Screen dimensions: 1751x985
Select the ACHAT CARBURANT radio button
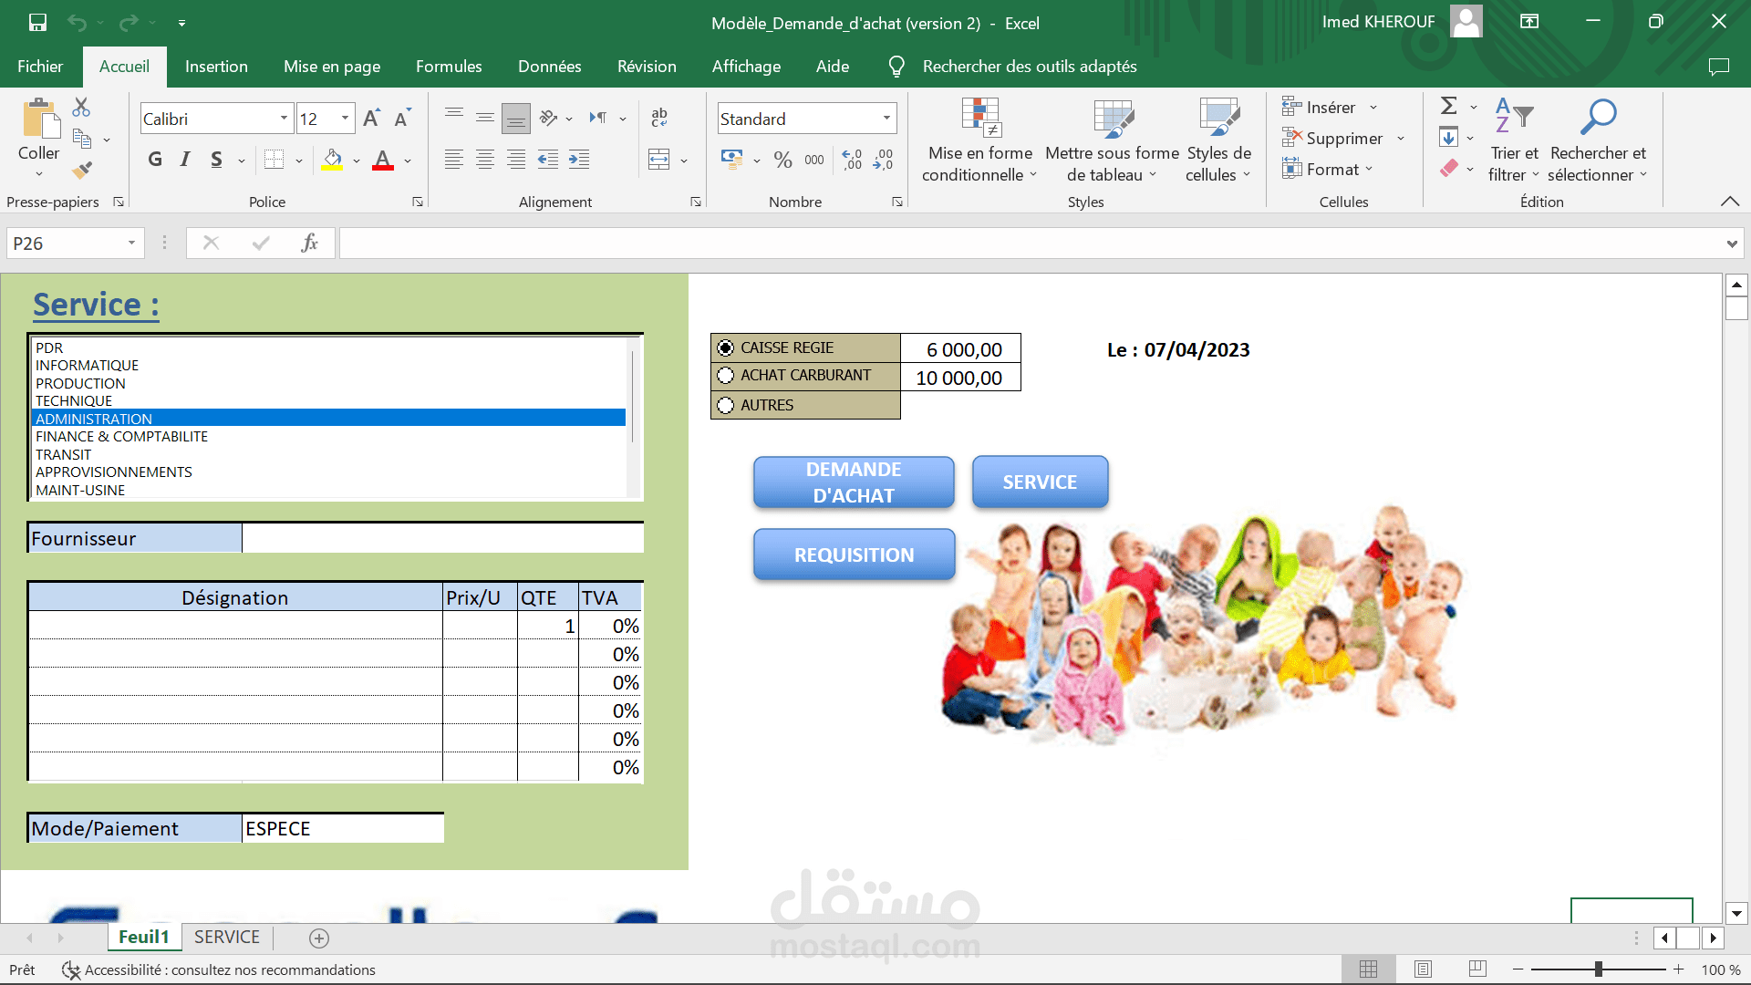(x=726, y=375)
